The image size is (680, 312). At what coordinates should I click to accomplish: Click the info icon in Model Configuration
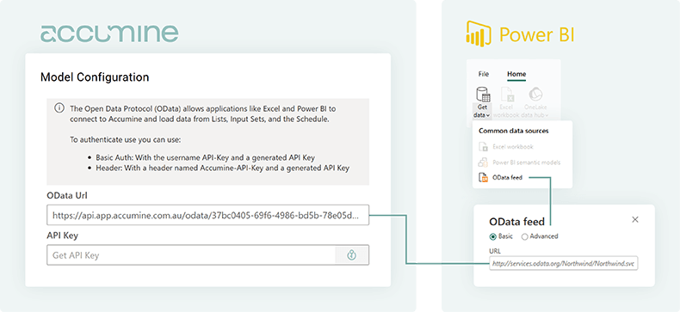tap(59, 108)
